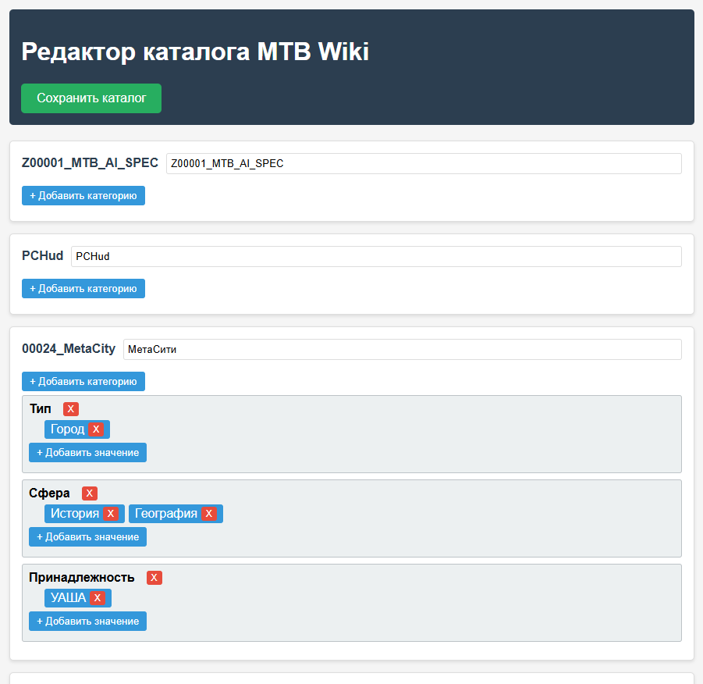Add value to the Сфера category
This screenshot has height=684, width=703.
click(x=88, y=536)
